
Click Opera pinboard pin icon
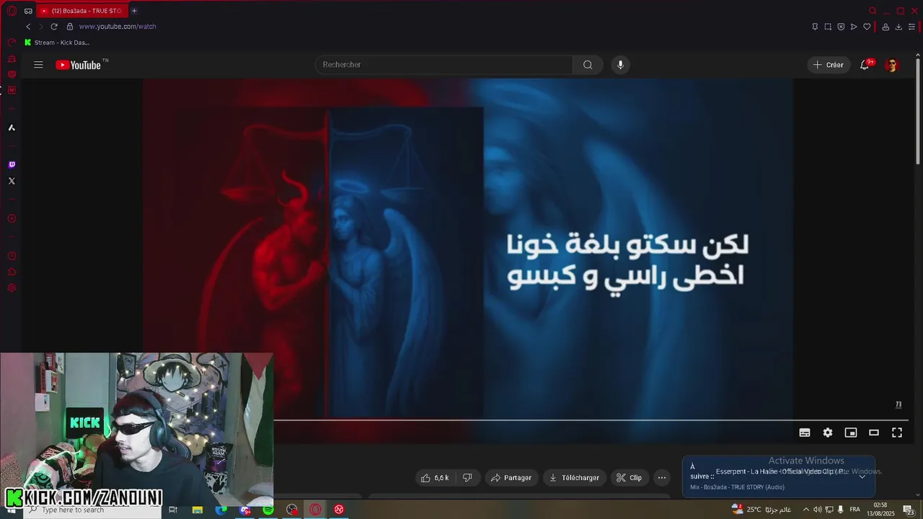tap(815, 27)
